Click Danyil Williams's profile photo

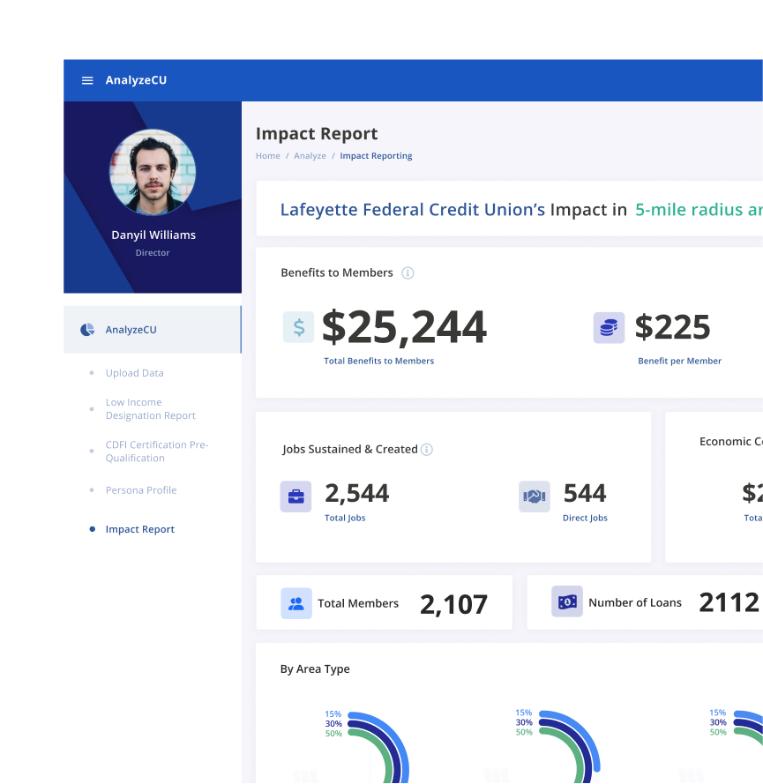point(153,172)
